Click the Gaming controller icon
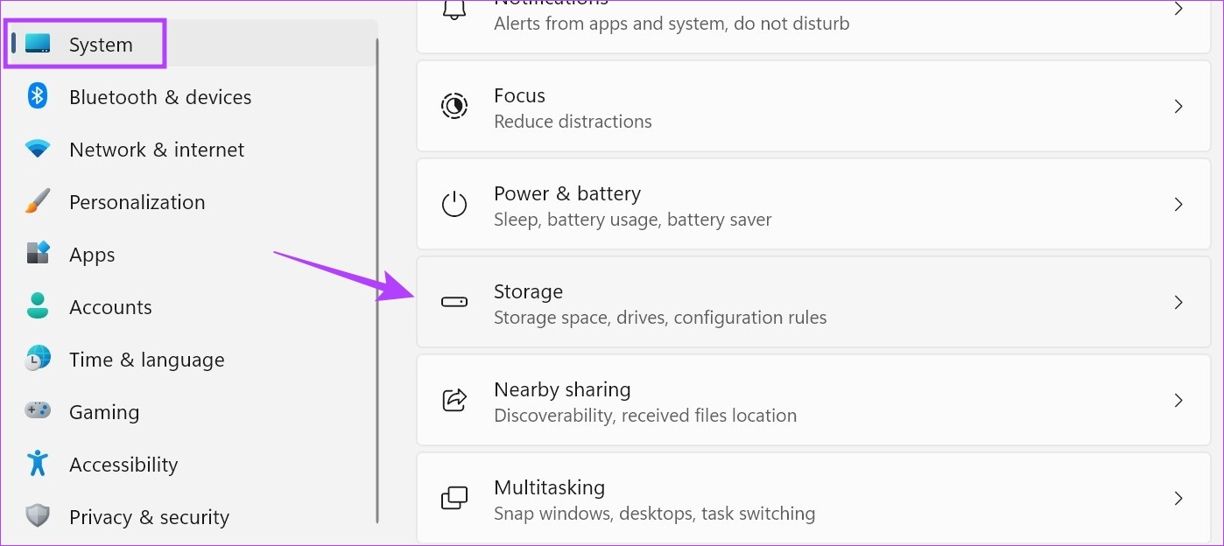This screenshot has width=1224, height=546. (x=38, y=410)
